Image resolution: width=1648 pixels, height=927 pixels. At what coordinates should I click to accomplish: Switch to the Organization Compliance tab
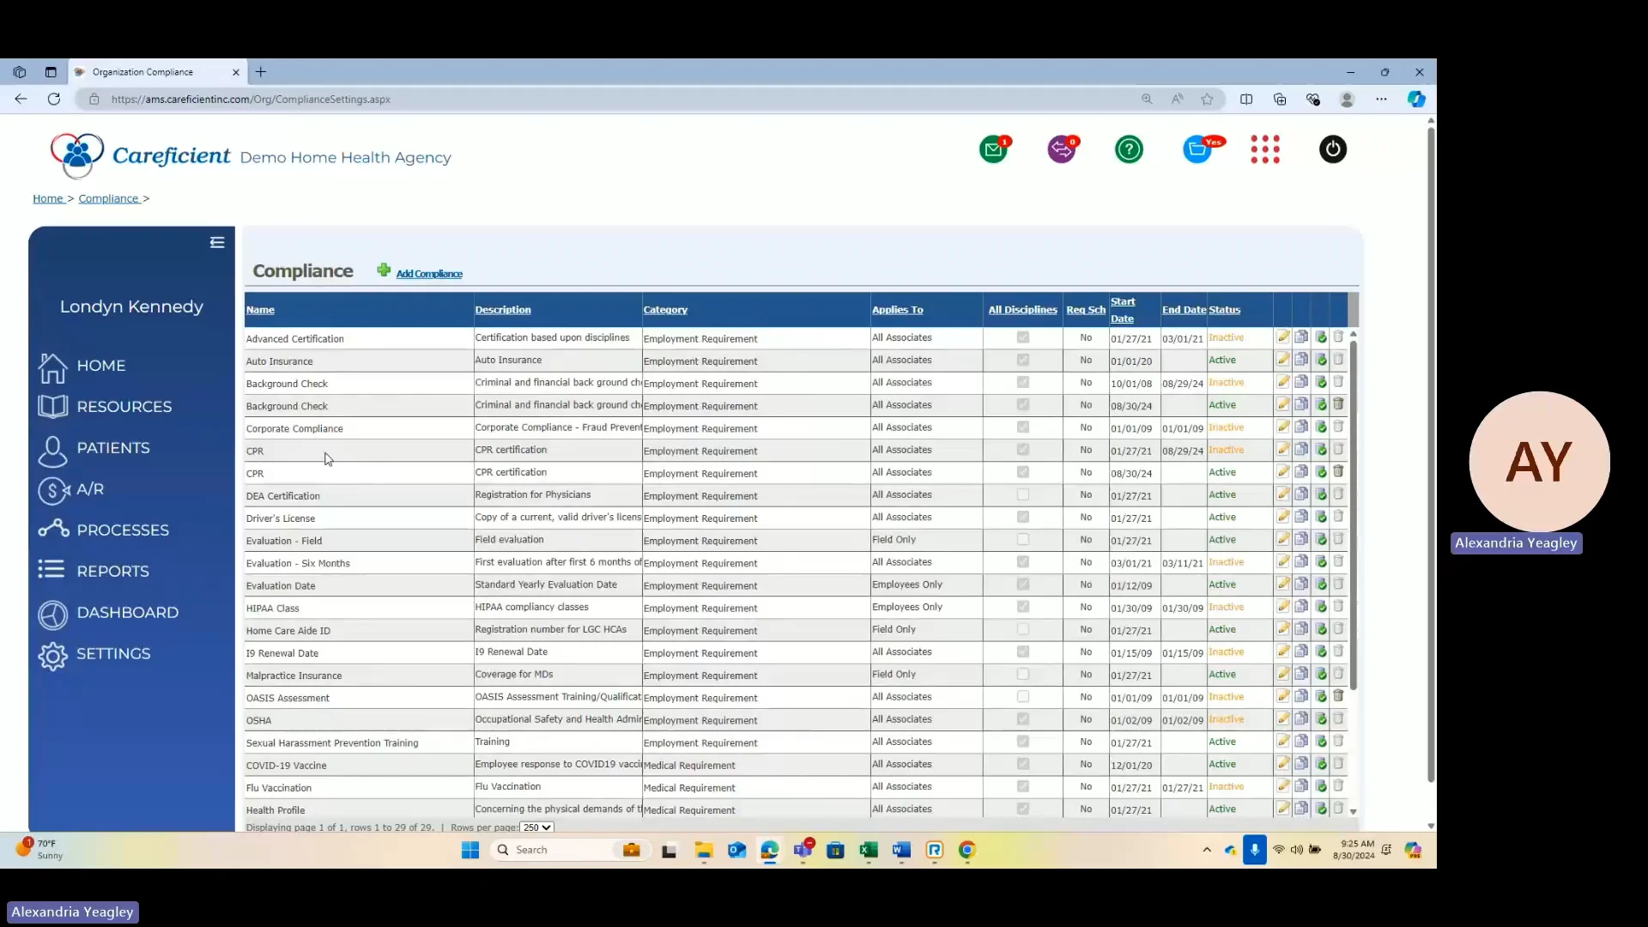tap(142, 72)
